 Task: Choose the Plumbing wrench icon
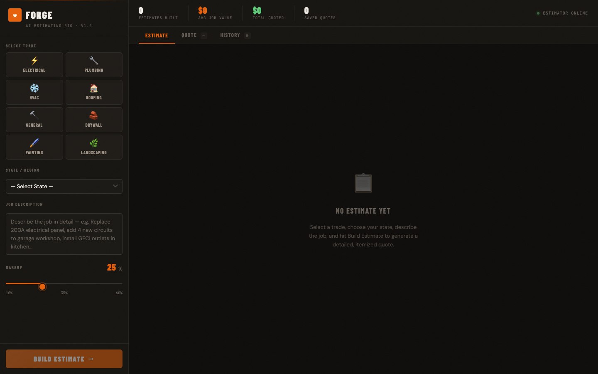[94, 60]
